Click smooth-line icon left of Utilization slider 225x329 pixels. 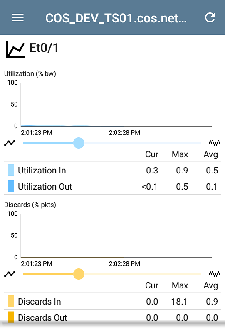tap(10, 143)
